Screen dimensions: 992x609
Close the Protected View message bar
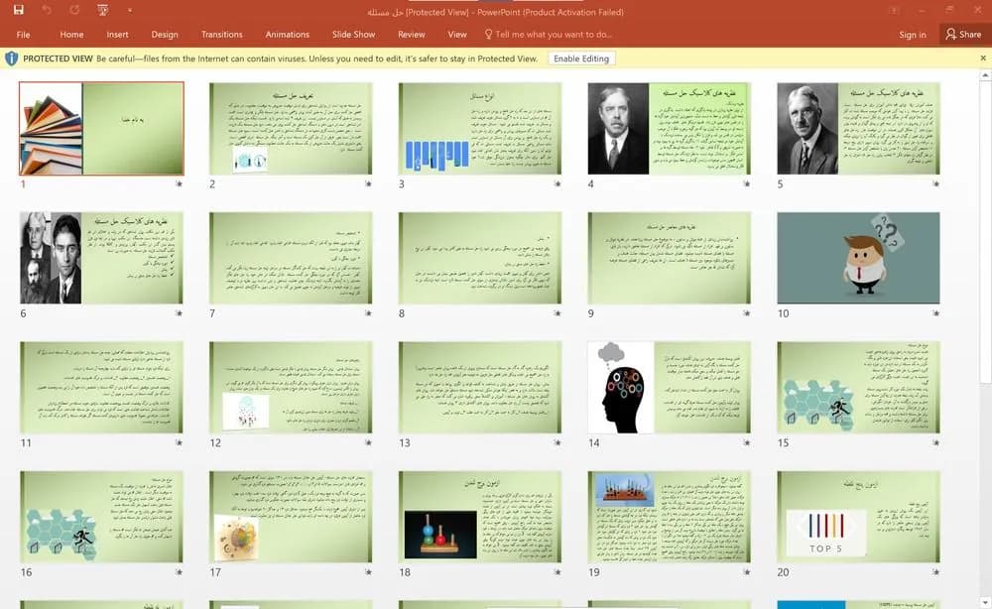983,59
